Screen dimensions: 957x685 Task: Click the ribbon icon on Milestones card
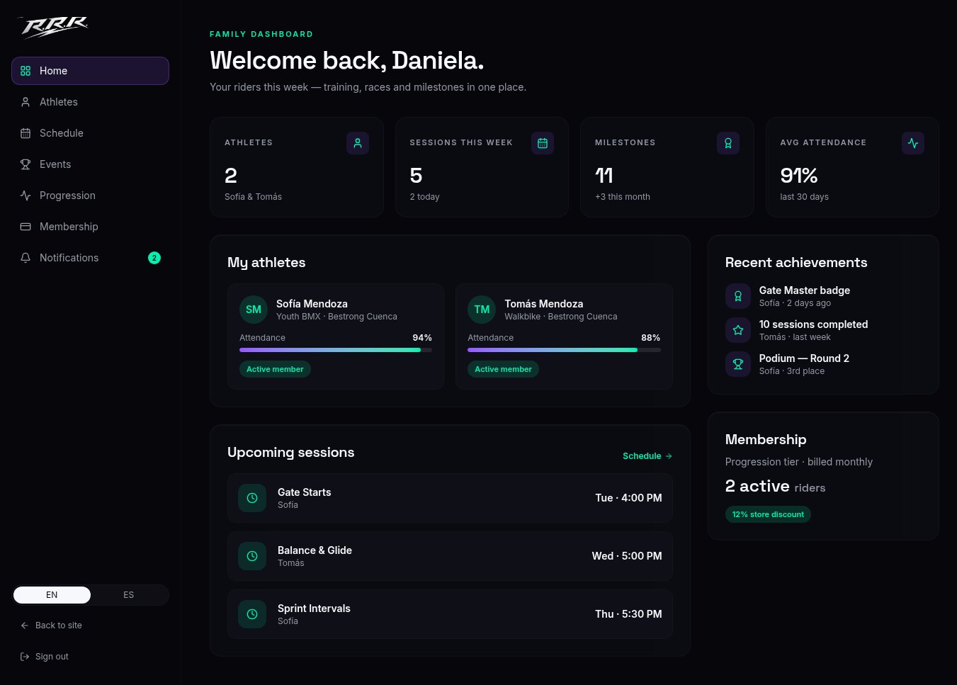728,143
